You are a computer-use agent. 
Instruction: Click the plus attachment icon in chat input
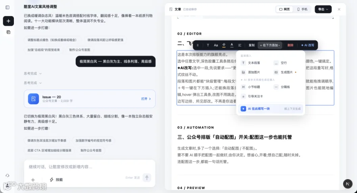tap(33, 180)
